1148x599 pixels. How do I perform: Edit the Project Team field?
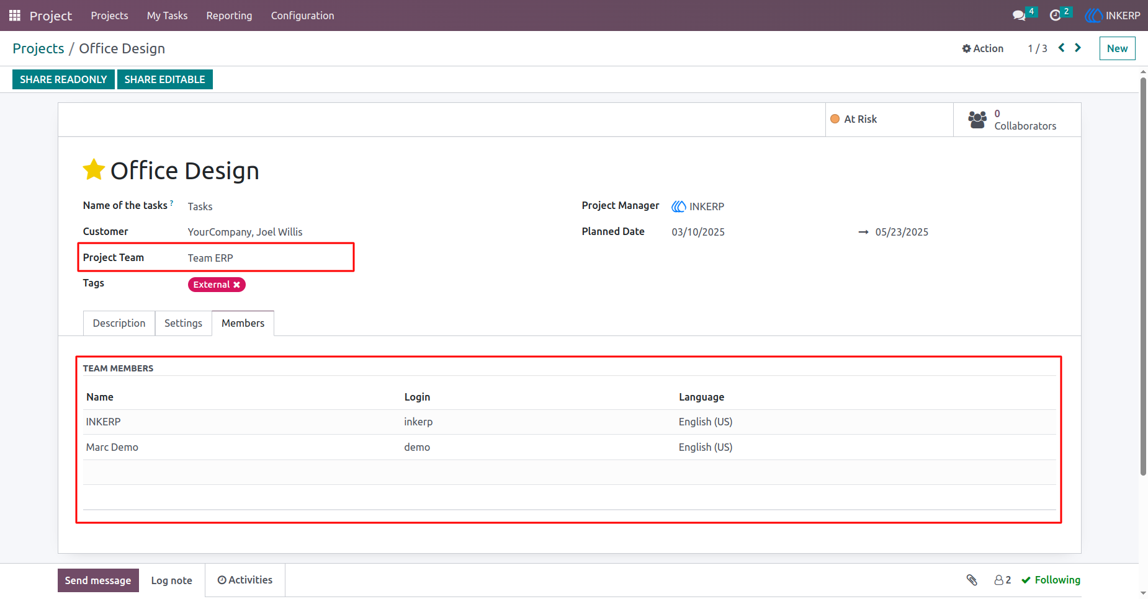tap(270, 258)
